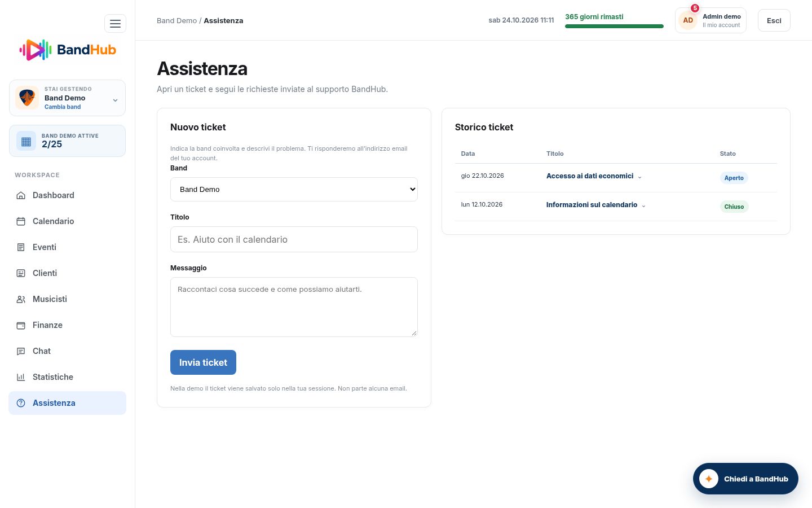
Task: Expand the Band Demo workspace switcher chevron
Action: (115, 100)
